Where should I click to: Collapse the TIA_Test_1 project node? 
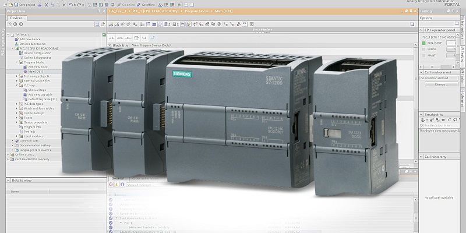8,34
